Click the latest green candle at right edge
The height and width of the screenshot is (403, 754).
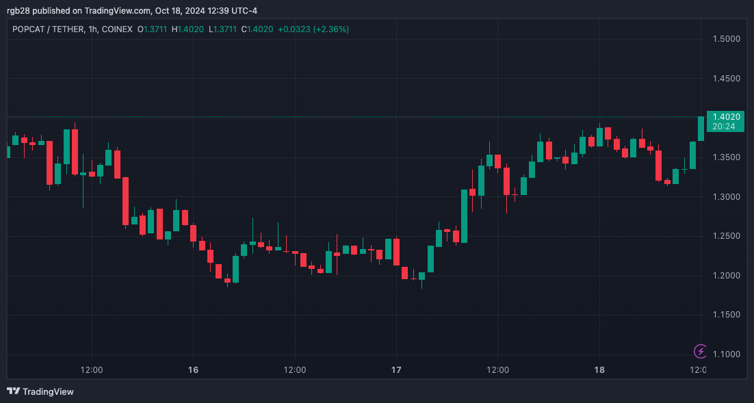(x=701, y=129)
